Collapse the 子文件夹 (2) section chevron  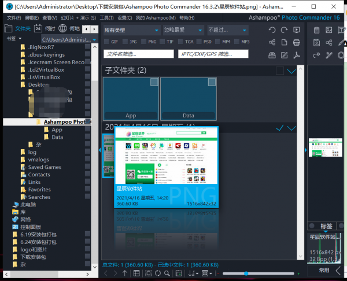[x=291, y=71]
